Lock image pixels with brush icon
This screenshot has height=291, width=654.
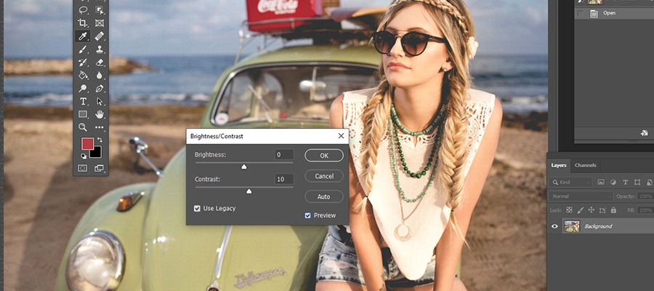click(x=580, y=210)
